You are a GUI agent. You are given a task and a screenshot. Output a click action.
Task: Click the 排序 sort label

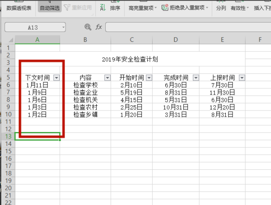pos(115,8)
